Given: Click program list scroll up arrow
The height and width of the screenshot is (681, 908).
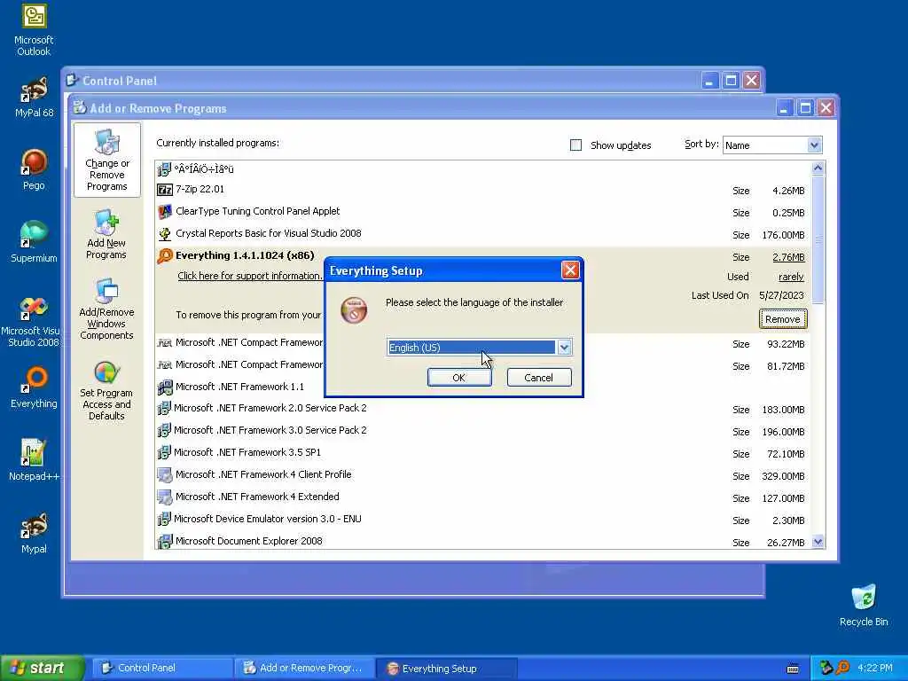Looking at the screenshot, I should click(x=818, y=168).
